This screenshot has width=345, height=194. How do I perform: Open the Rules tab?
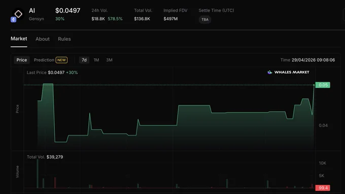coord(64,39)
